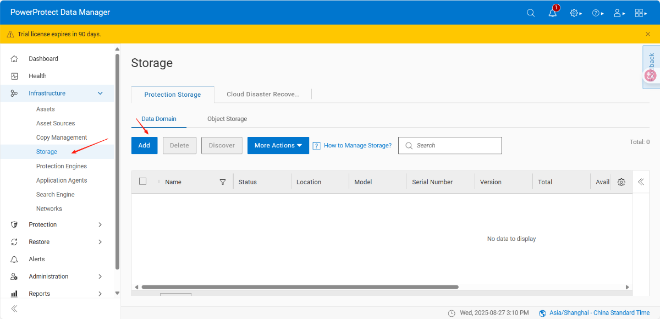Click the sidebar vertical scrollbar

click(x=117, y=161)
